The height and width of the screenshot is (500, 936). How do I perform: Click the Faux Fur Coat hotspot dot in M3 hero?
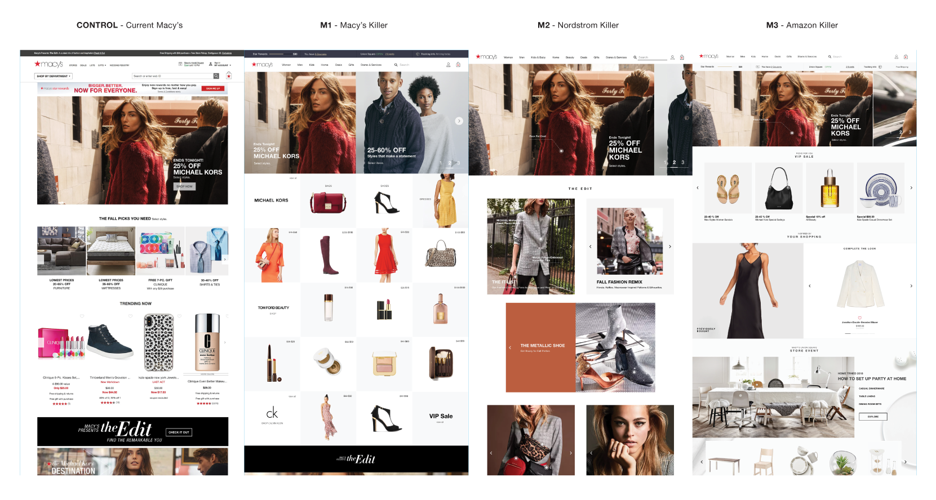(792, 133)
